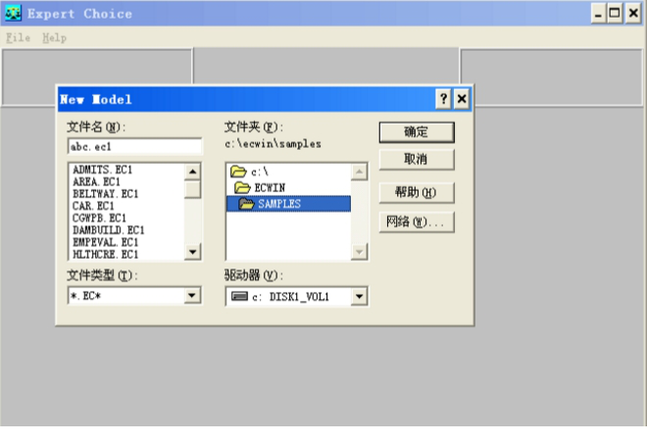Click the drive icon next to c: DISK1_VOL1
Viewport: 647px width, 443px height.
click(x=239, y=296)
